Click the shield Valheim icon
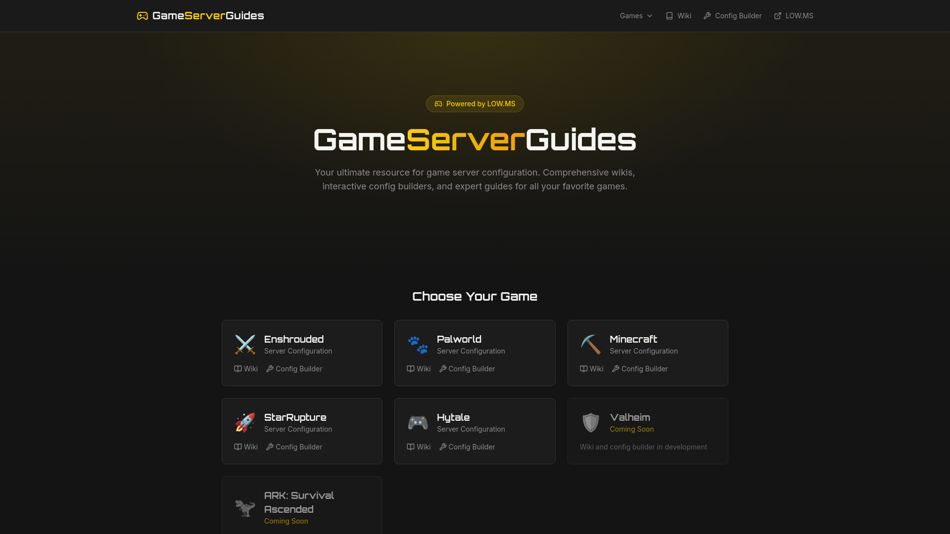 click(x=591, y=423)
